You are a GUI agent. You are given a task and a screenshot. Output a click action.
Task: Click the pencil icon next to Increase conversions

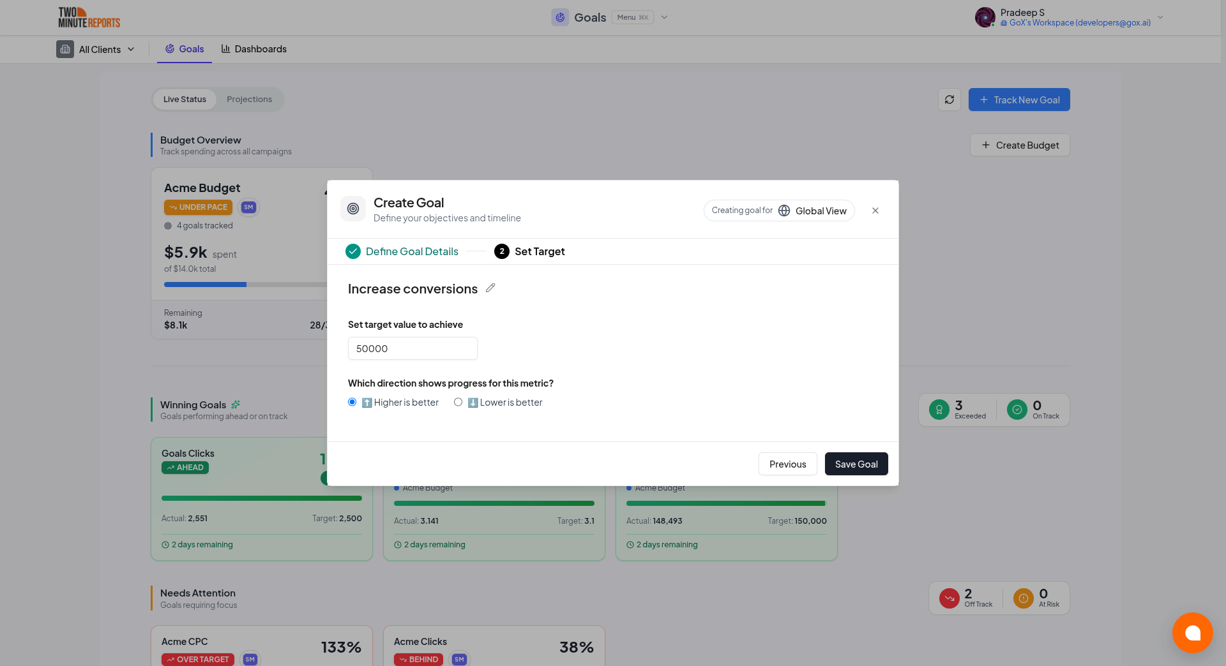(x=490, y=288)
